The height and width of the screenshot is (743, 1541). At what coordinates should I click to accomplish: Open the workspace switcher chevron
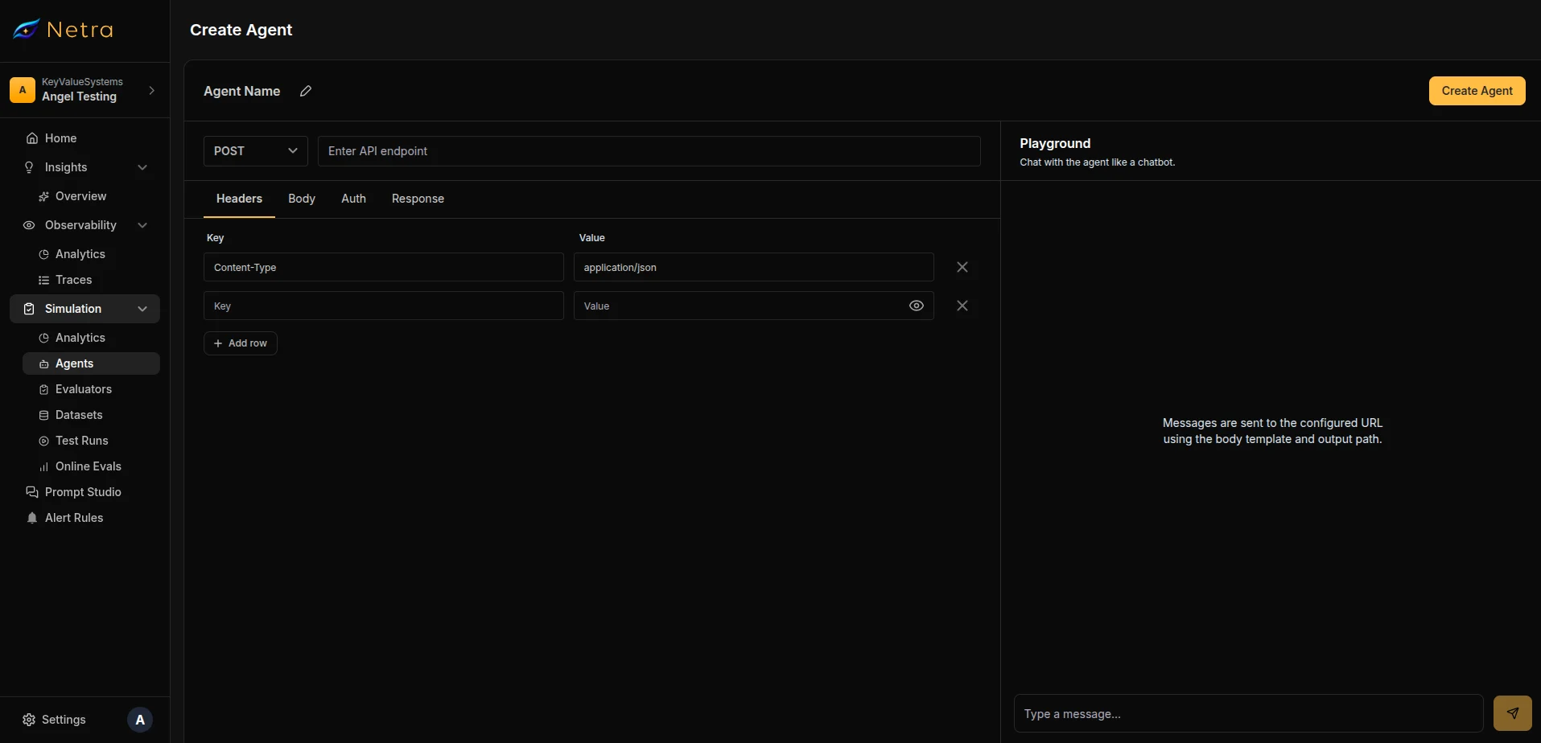click(152, 90)
